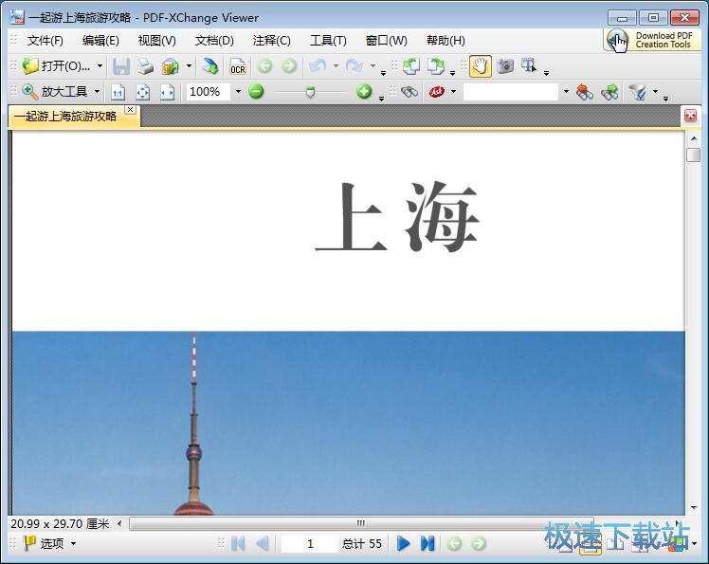Open the 100% zoom level dropdown
The width and height of the screenshot is (709, 564).
[x=238, y=92]
